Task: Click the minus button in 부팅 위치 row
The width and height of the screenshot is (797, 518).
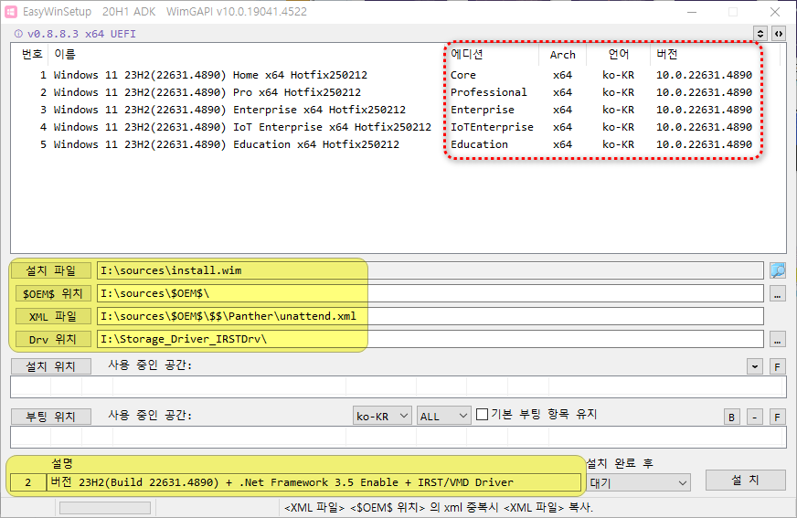Action: point(755,418)
